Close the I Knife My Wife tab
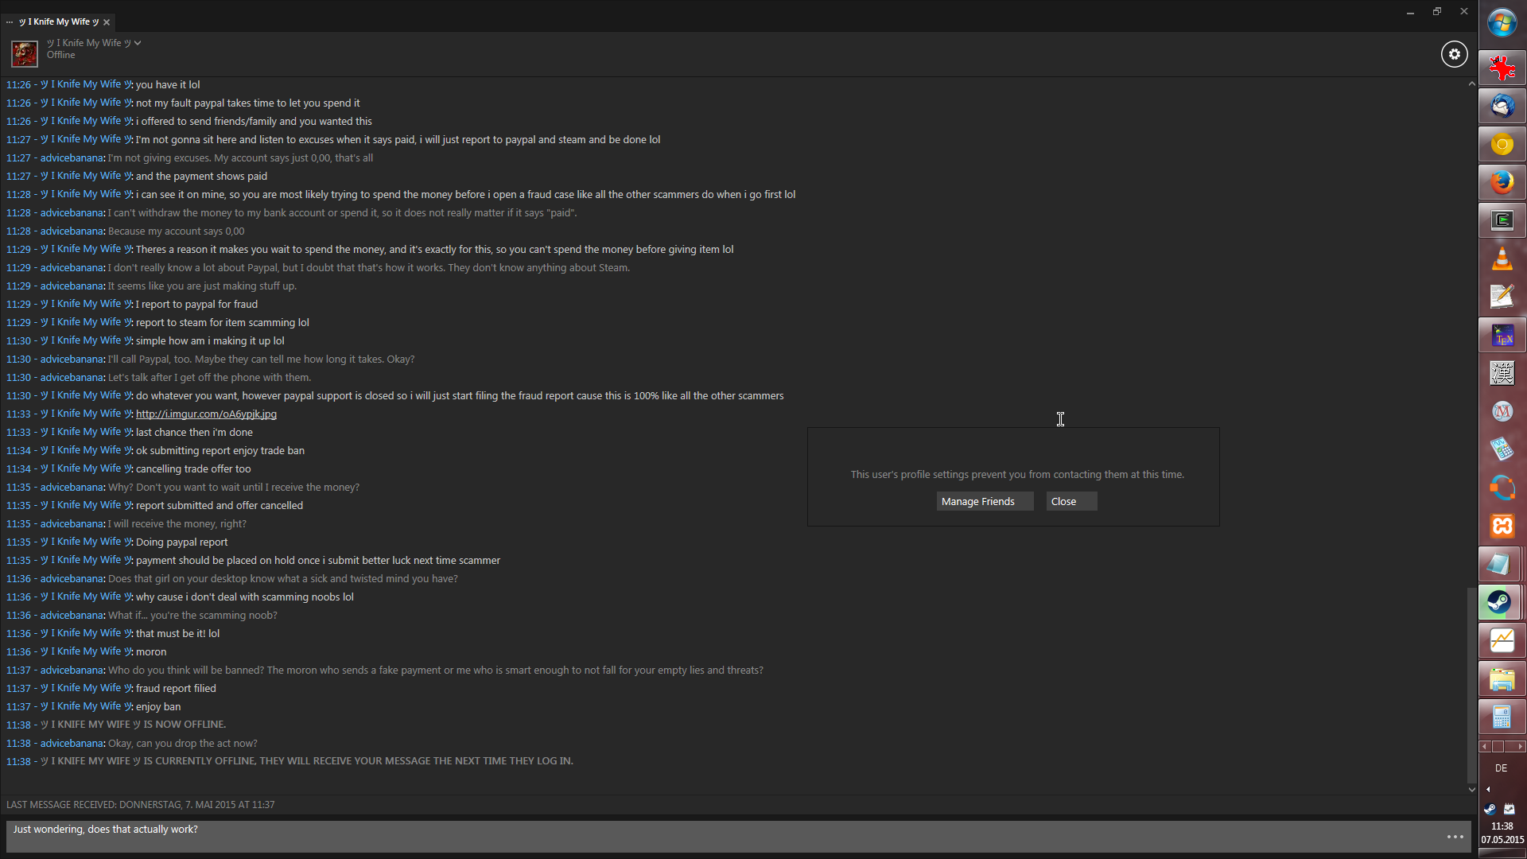 coord(107,22)
